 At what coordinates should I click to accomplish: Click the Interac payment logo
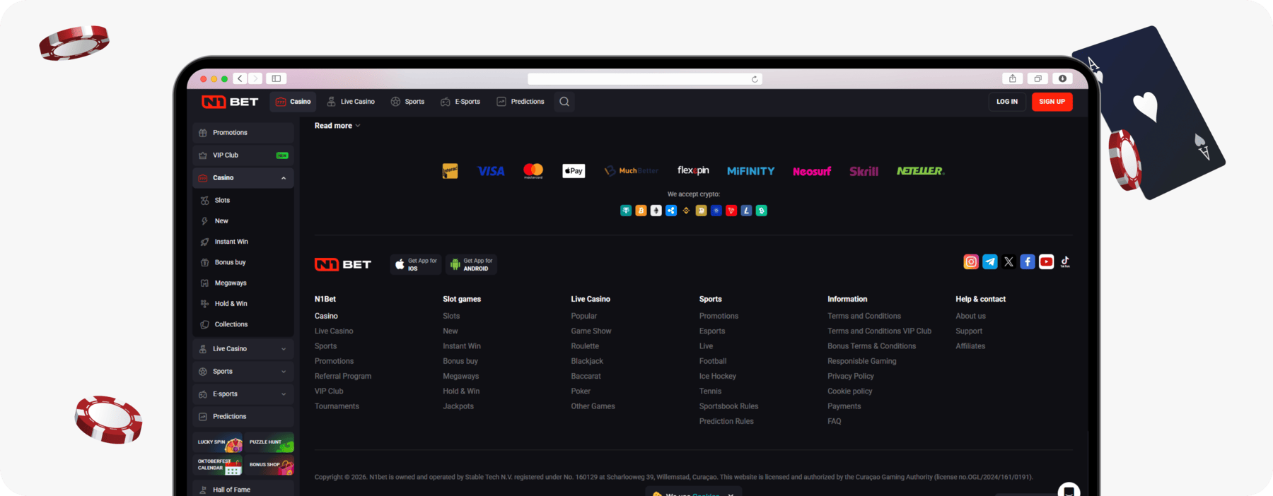point(450,171)
